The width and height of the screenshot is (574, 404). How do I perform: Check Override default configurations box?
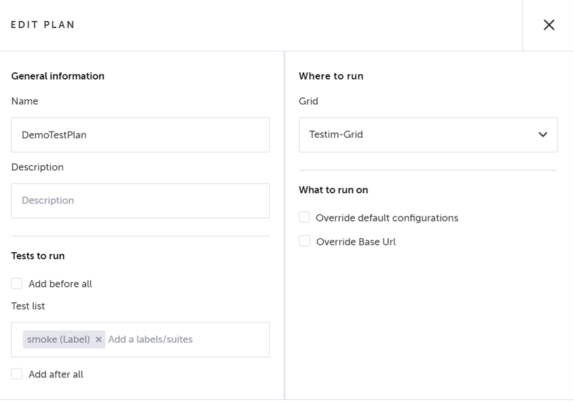(305, 217)
